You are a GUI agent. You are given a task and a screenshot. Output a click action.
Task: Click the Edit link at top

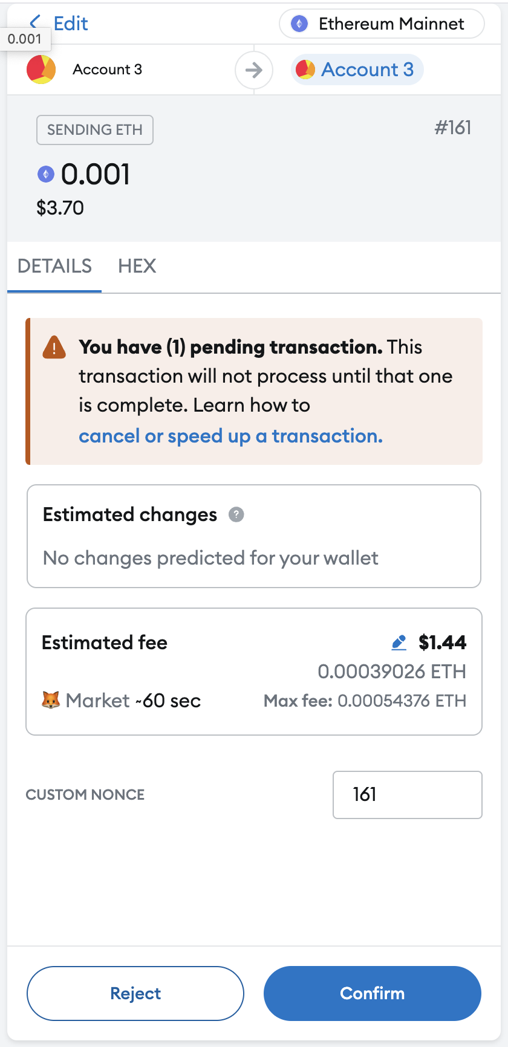coord(71,24)
